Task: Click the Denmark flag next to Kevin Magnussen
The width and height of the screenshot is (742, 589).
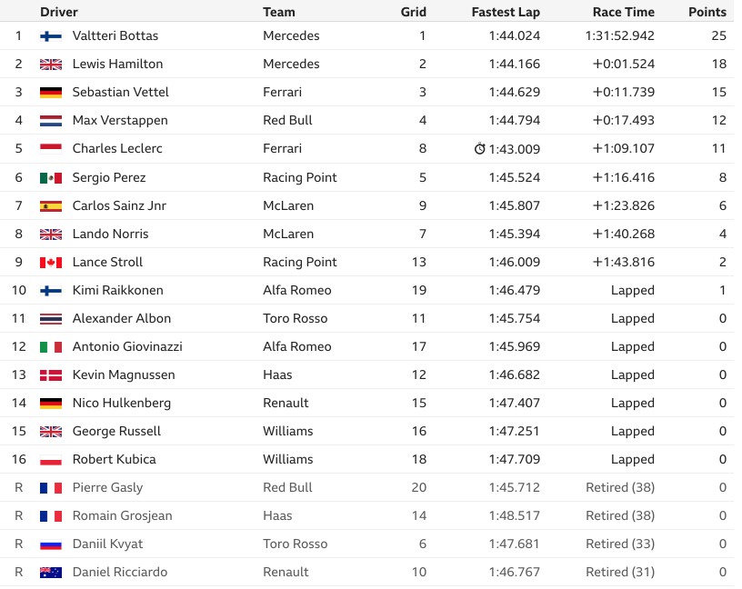Action: [x=51, y=375]
